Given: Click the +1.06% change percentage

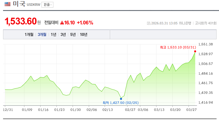Looking at the screenshot, I should coord(85,23).
